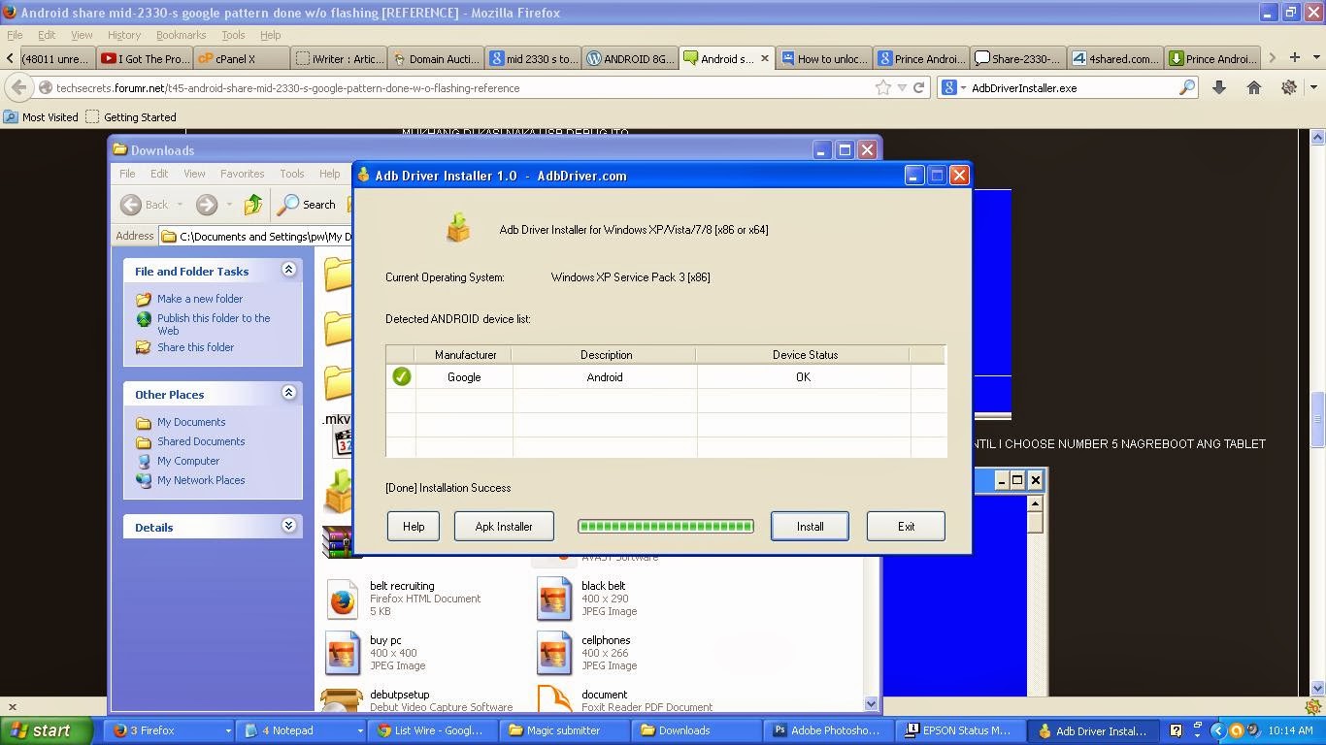Click the green installation progress bar
This screenshot has width=1326, height=745.
click(665, 526)
